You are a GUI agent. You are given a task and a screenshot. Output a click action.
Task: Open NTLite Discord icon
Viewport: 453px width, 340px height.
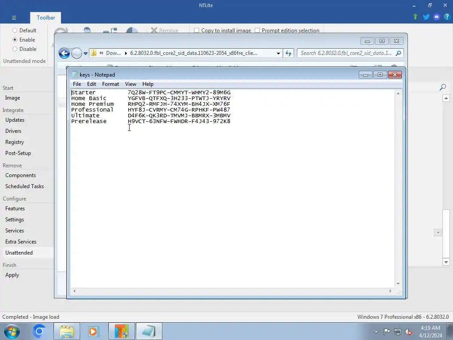click(437, 17)
